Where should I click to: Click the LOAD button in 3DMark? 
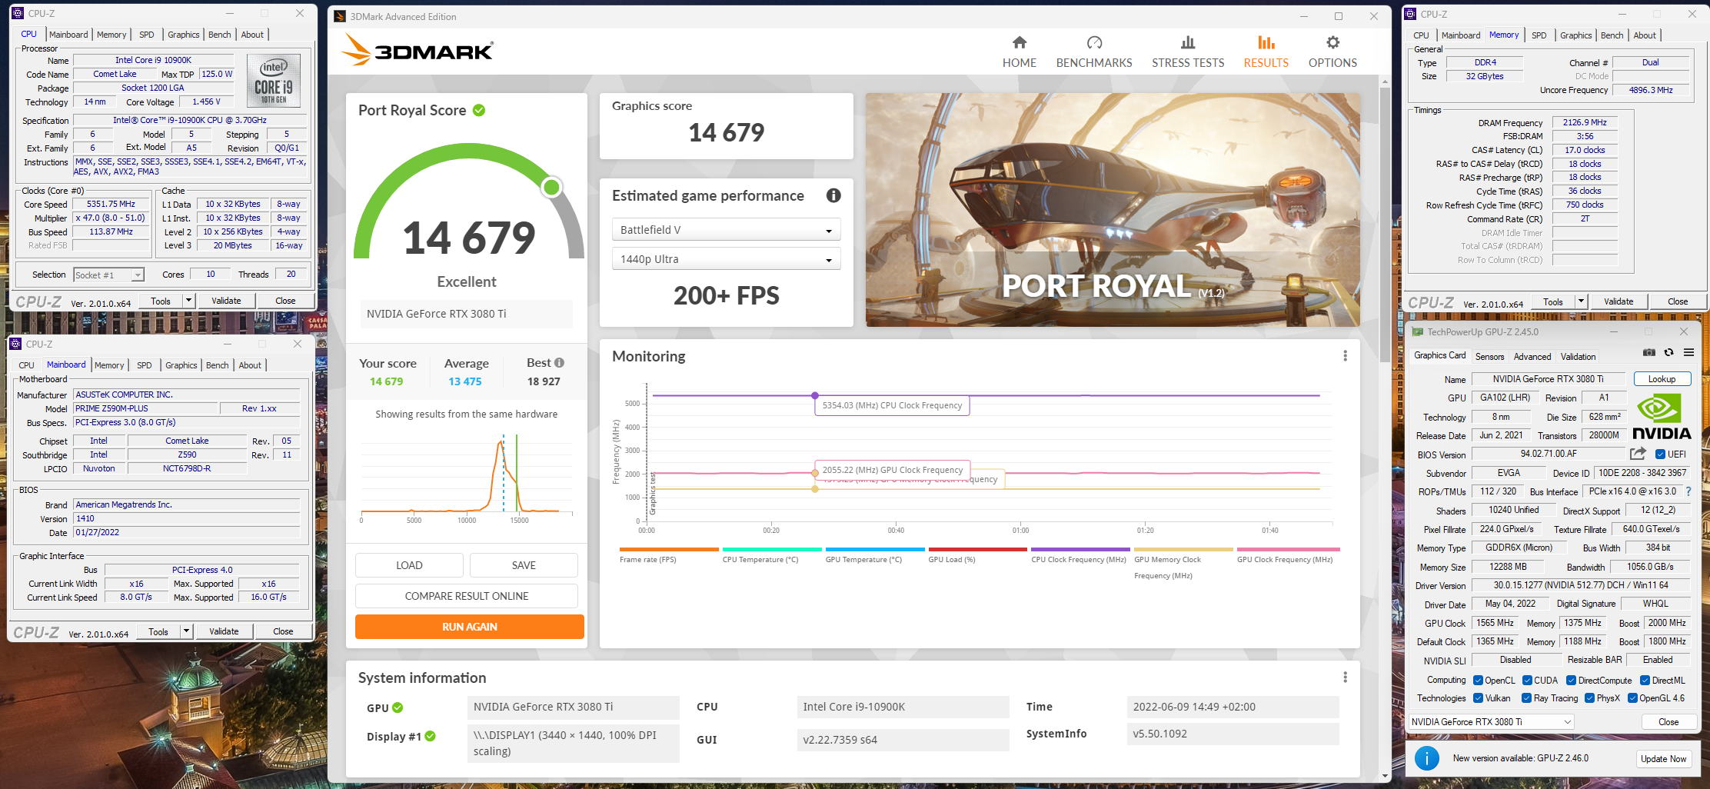(409, 565)
